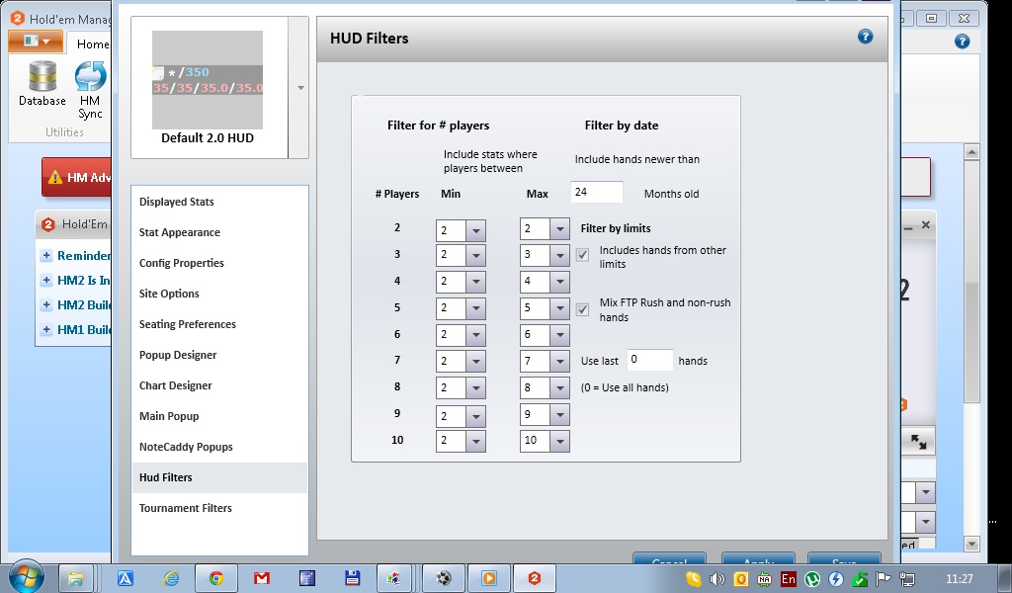Screen dimensions: 1012x593
Task: Open help for HUD Filters panel
Action: click(x=865, y=37)
